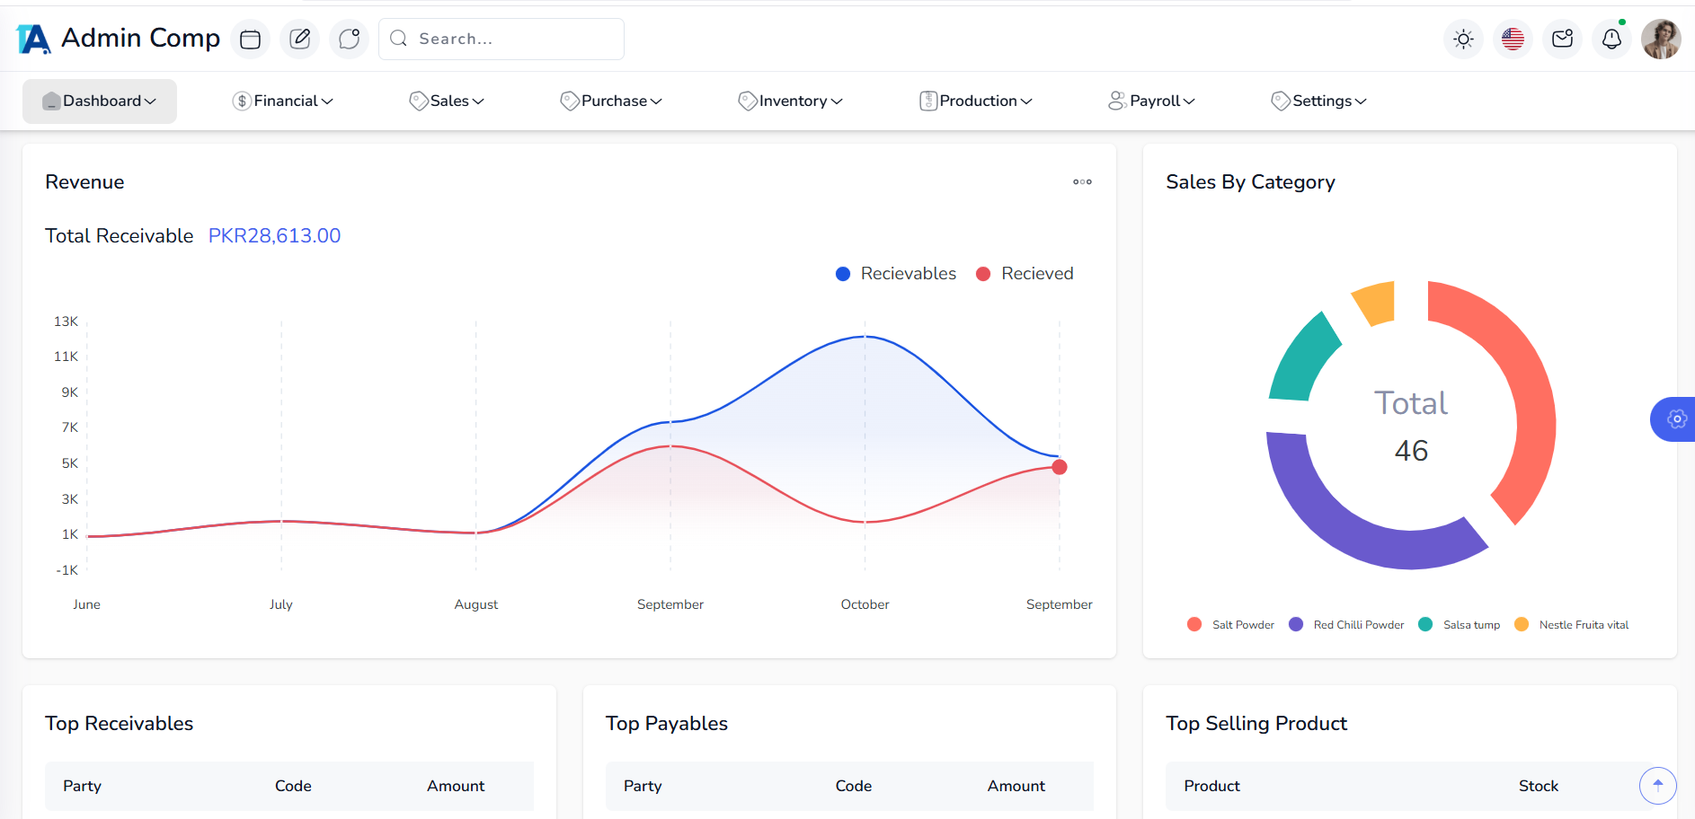The image size is (1695, 819).
Task: Toggle Recieved series in chart legend
Action: [x=1025, y=274]
